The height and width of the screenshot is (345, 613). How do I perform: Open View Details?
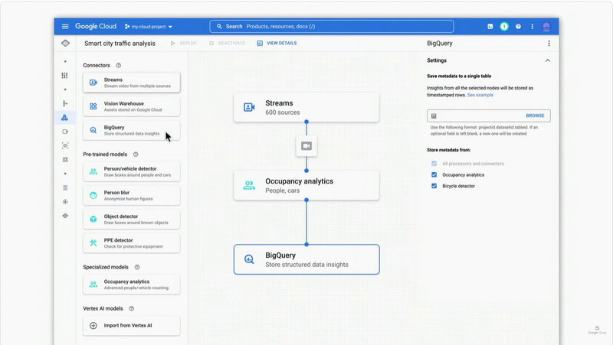click(x=277, y=44)
